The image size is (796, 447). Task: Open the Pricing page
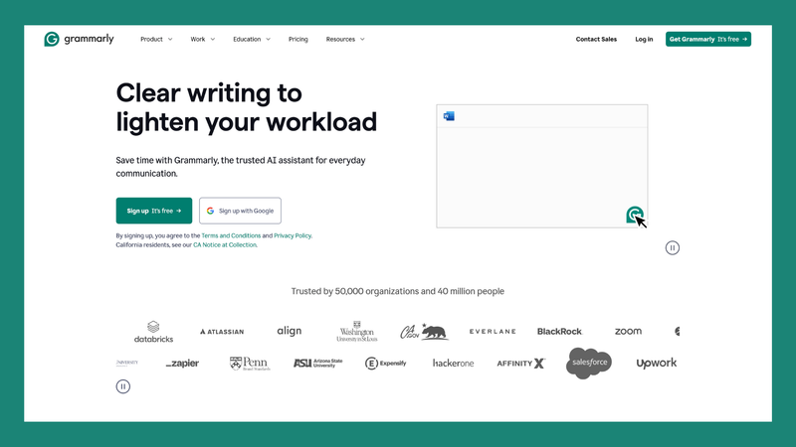[298, 39]
